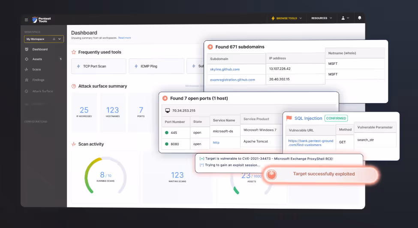418x228 pixels.
Task: Open the My Workspace selector
Action: click(44, 39)
